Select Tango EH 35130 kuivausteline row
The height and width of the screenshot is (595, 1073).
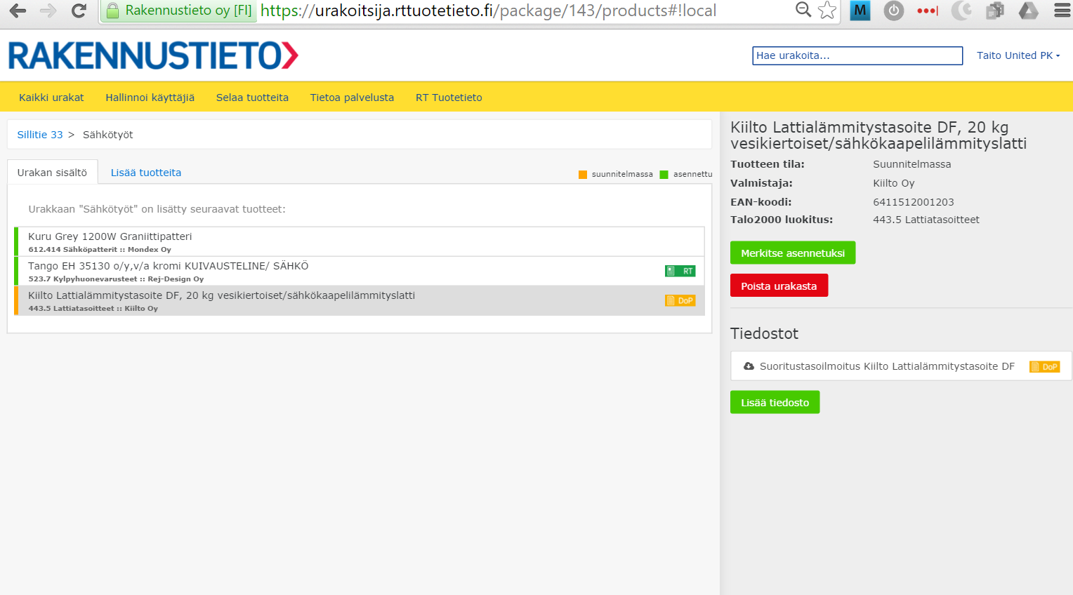[359, 271]
